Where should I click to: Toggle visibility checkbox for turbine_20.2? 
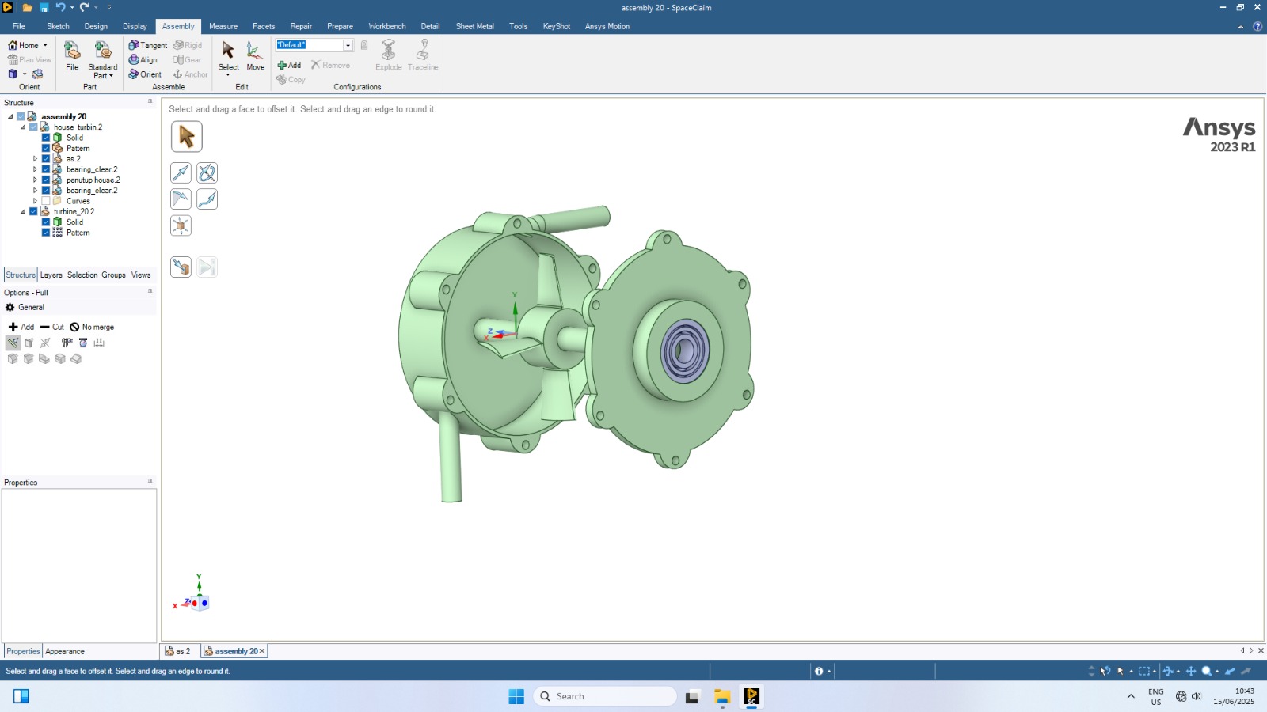(33, 211)
